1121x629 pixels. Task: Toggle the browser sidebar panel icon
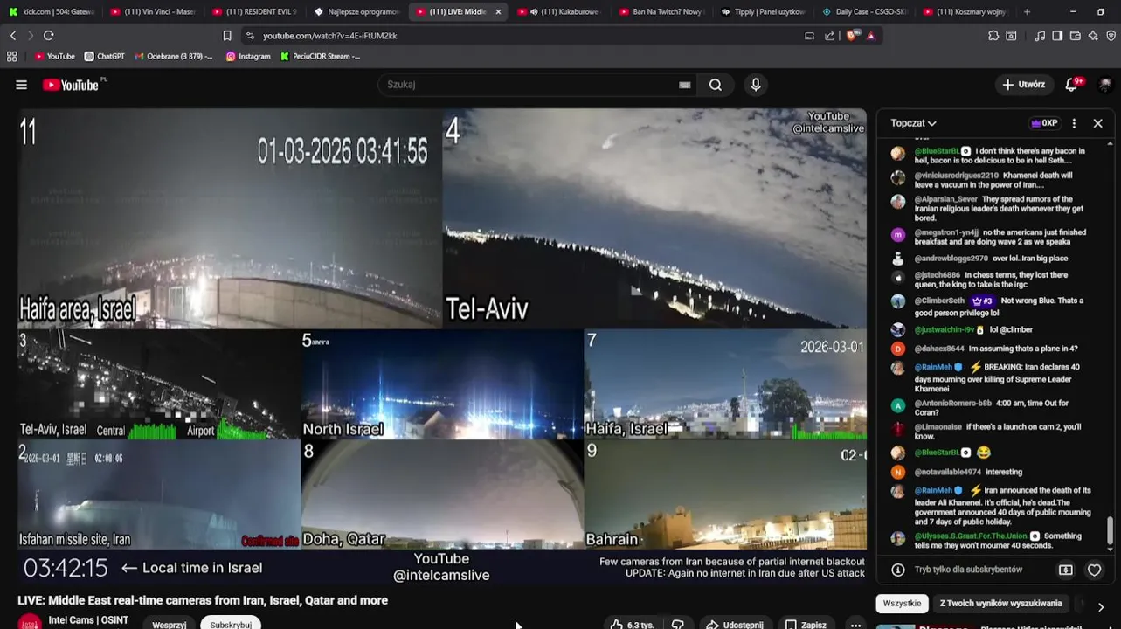(1057, 36)
